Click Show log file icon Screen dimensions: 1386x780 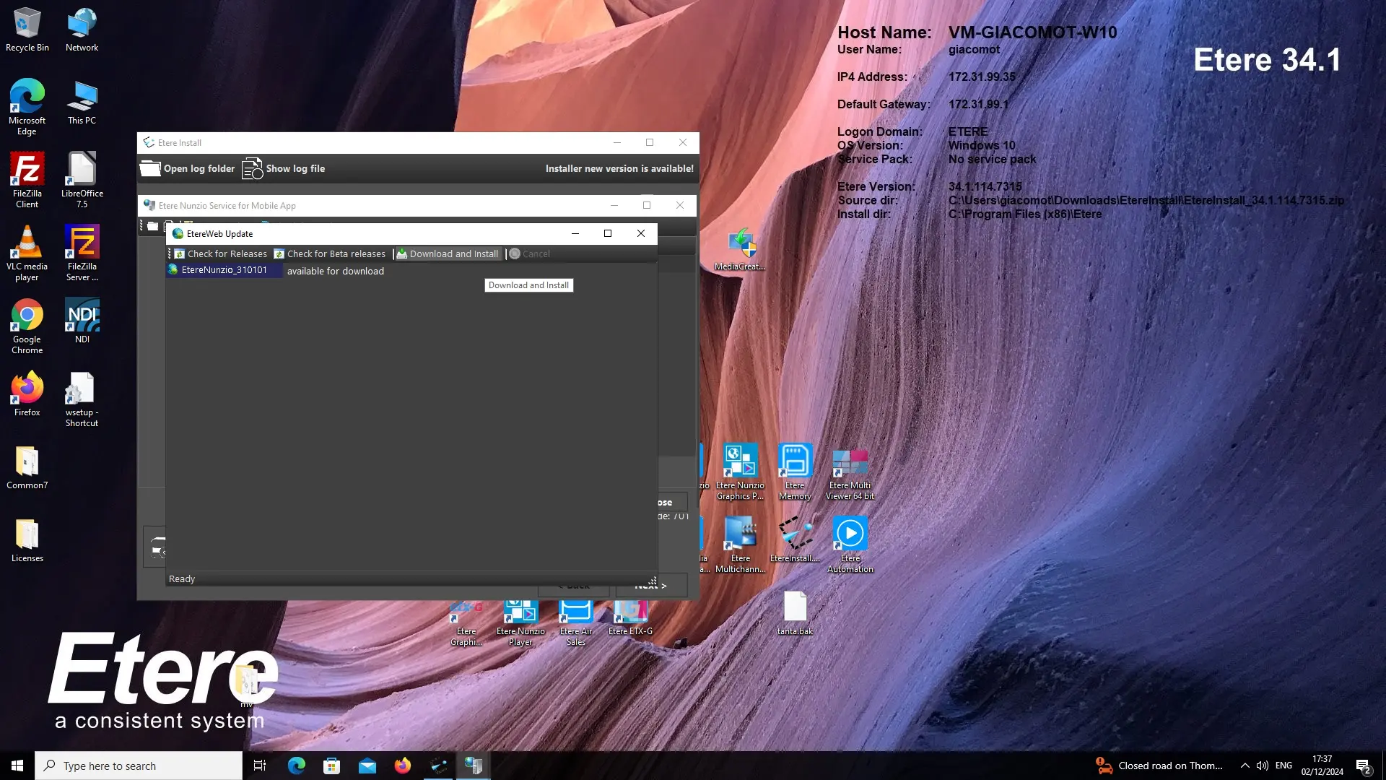[253, 169]
